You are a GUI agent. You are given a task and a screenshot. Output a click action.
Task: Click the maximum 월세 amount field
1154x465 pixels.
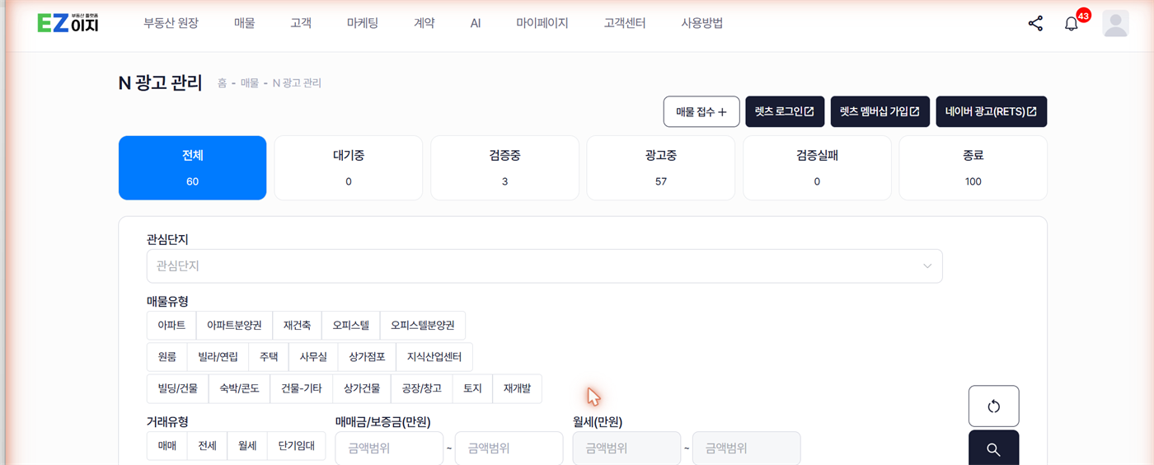coord(746,449)
